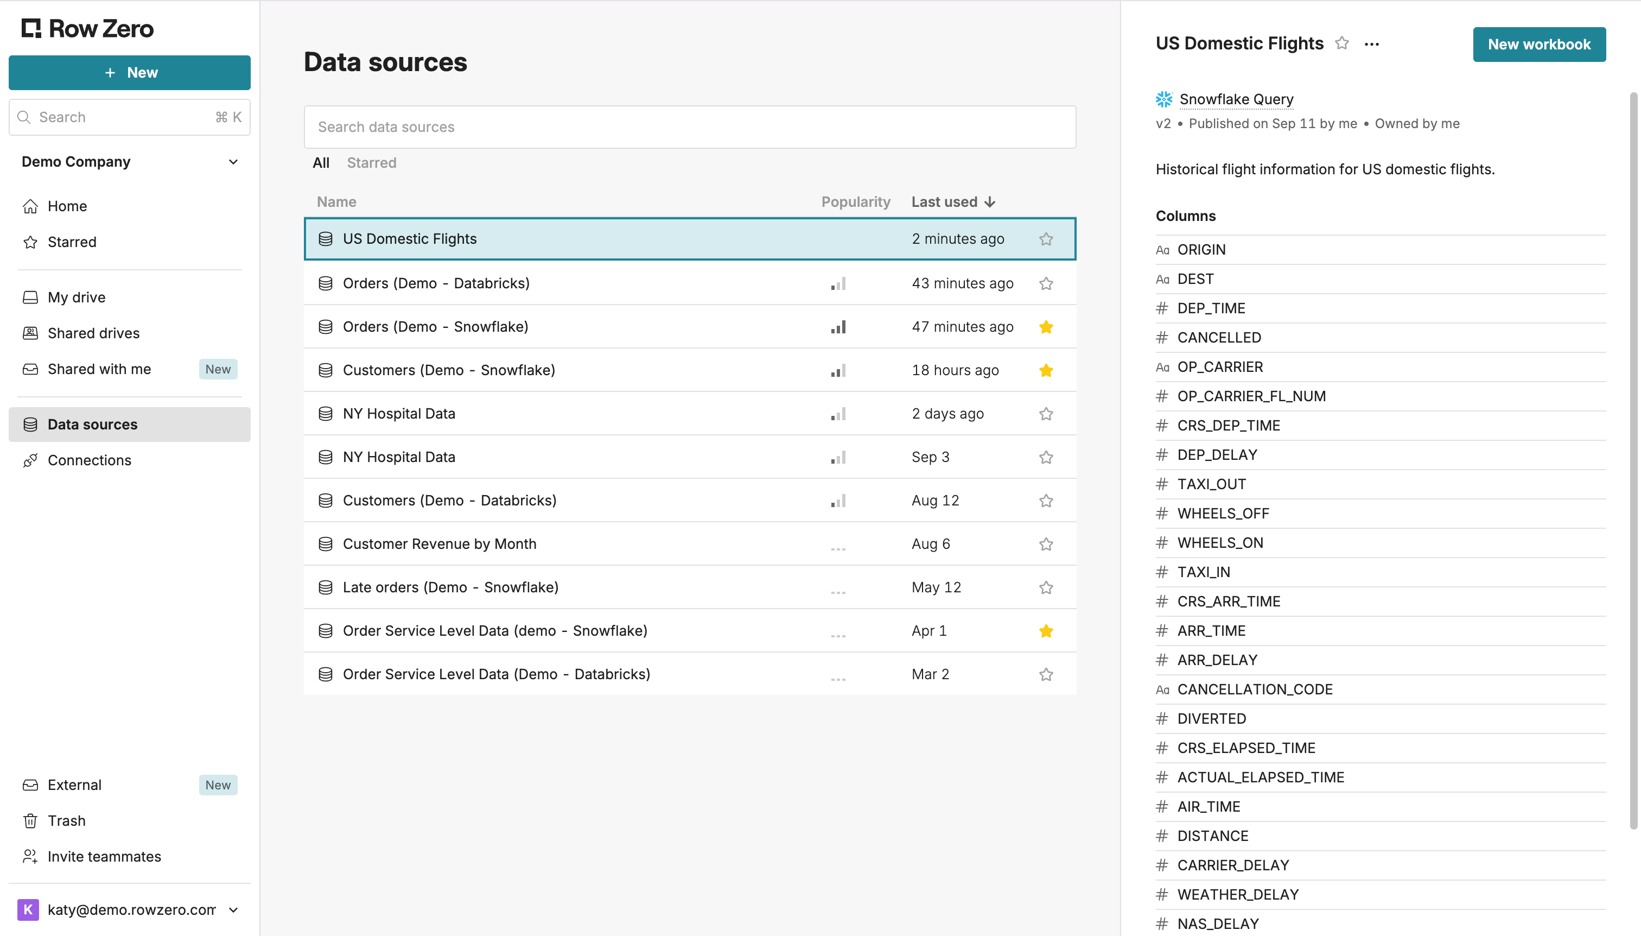The image size is (1641, 936).
Task: Click the sidebar search magnifier icon
Action: 24,117
